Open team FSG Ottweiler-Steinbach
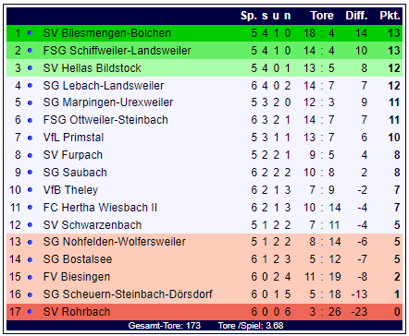This screenshot has width=409, height=336. pos(105,120)
